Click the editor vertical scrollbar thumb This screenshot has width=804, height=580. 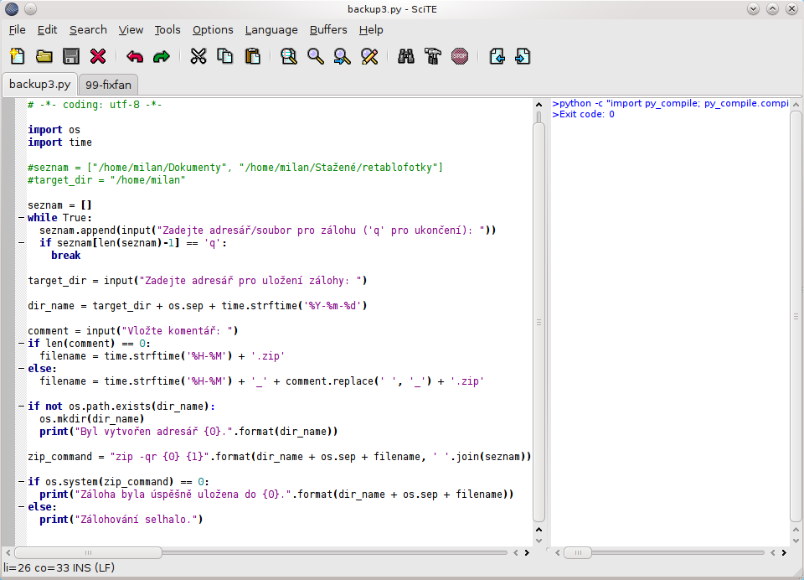(x=539, y=322)
